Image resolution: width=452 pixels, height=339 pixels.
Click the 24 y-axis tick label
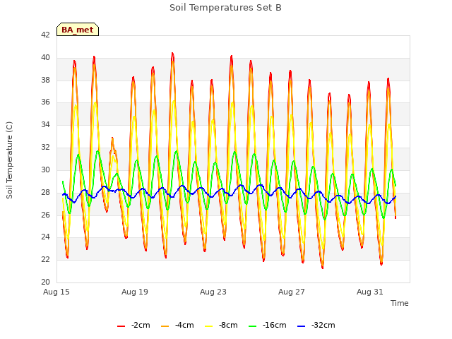(45, 237)
